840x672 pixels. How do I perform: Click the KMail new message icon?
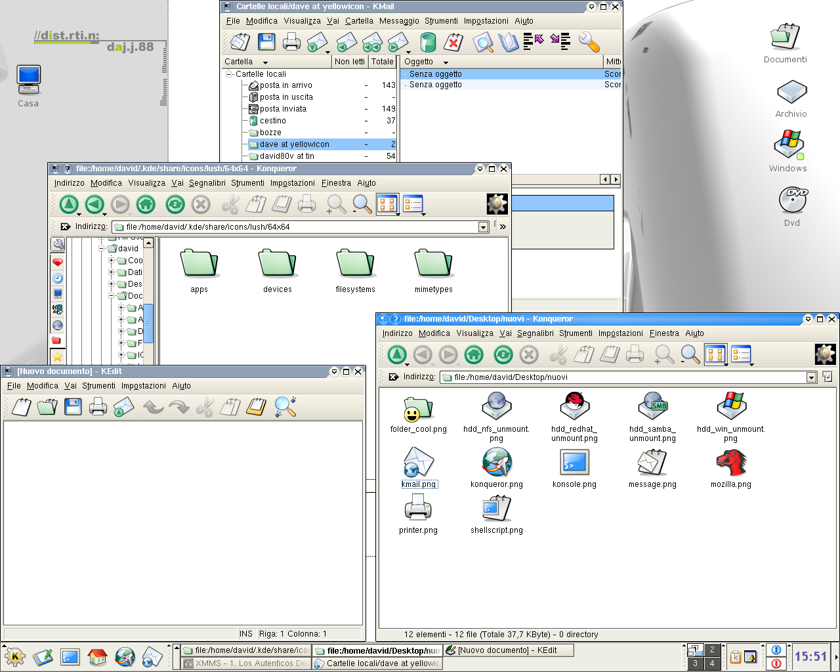tap(240, 43)
